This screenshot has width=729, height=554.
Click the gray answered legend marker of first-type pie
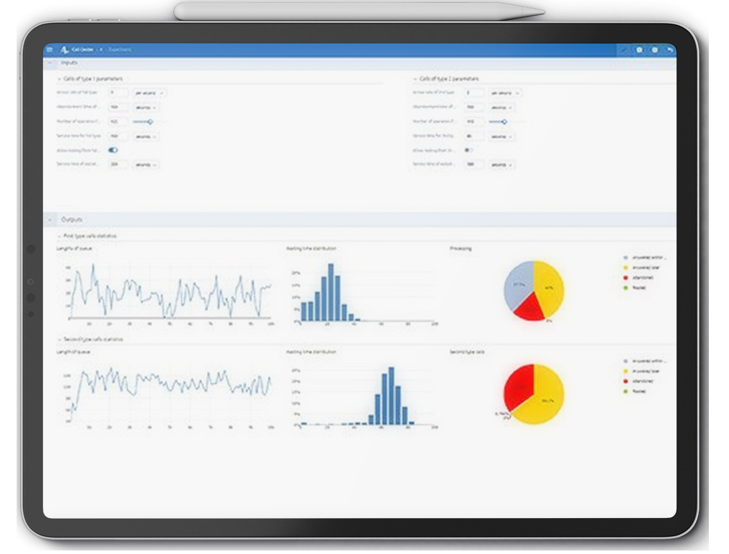625,257
